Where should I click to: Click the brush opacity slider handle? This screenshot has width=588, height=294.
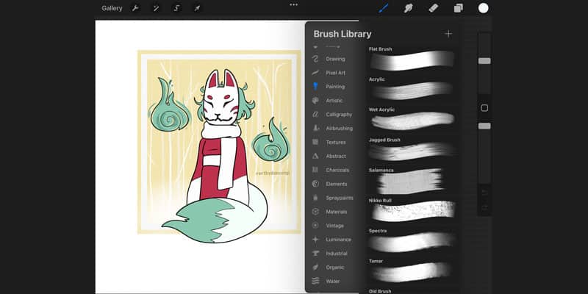[484, 126]
